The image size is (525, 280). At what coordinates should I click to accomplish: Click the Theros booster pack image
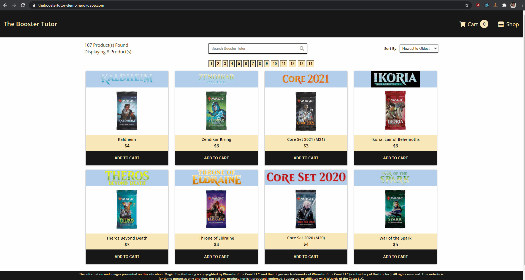127,209
